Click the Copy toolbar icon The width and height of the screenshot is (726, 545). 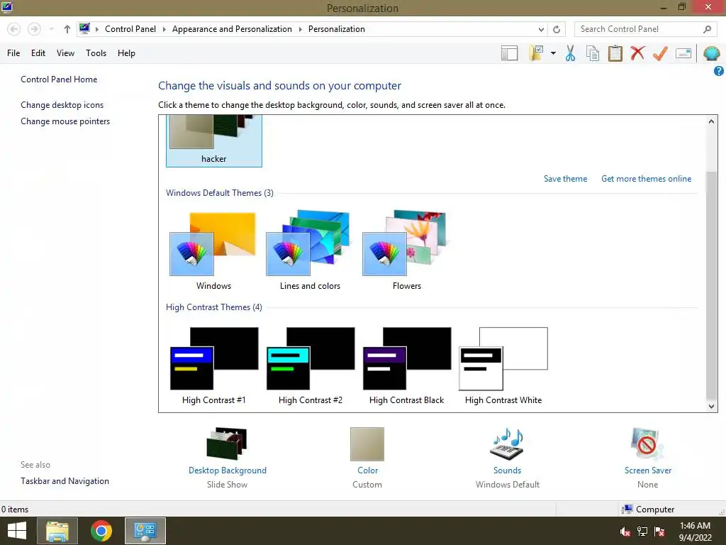pos(593,53)
